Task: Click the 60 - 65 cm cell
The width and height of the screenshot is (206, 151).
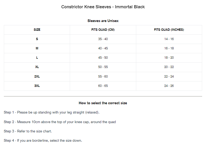Action: coord(103,86)
